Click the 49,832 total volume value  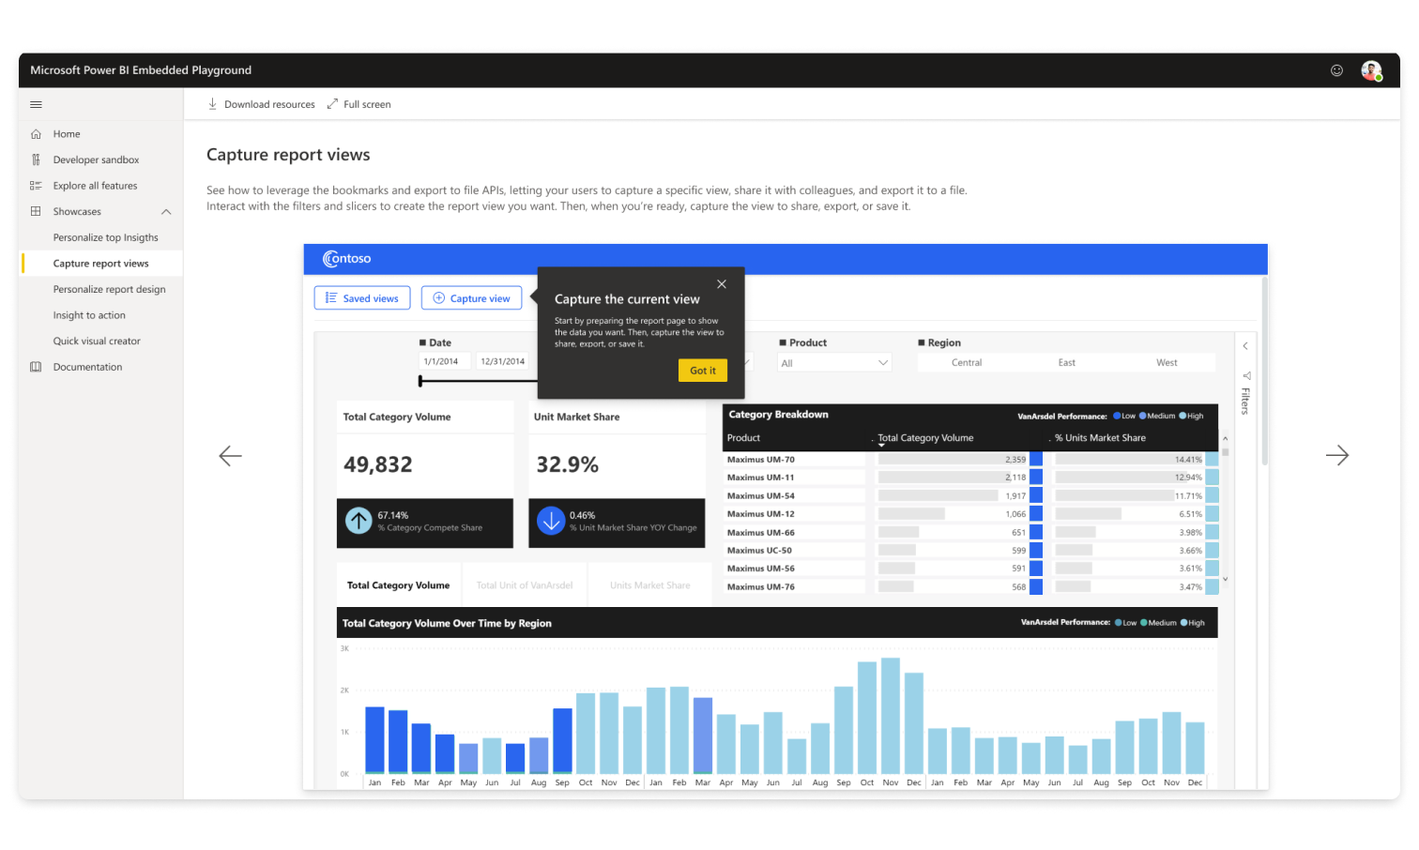coord(378,464)
